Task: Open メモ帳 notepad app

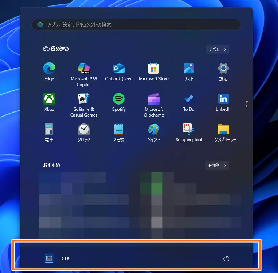Action: pyautogui.click(x=119, y=133)
